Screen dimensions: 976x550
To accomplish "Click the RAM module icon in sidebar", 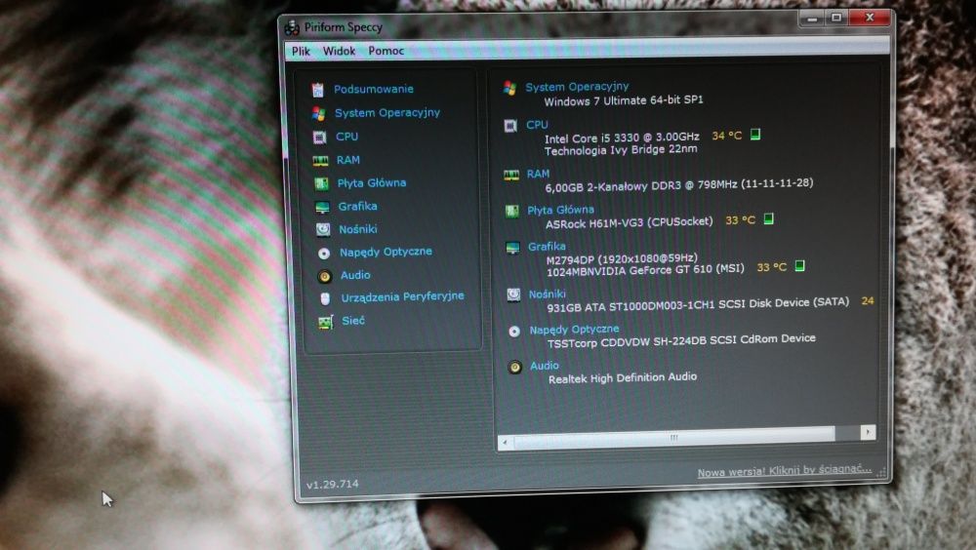I will pyautogui.click(x=320, y=161).
